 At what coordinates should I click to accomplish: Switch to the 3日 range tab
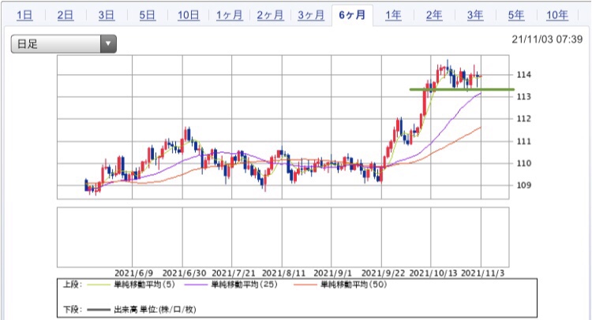point(107,16)
